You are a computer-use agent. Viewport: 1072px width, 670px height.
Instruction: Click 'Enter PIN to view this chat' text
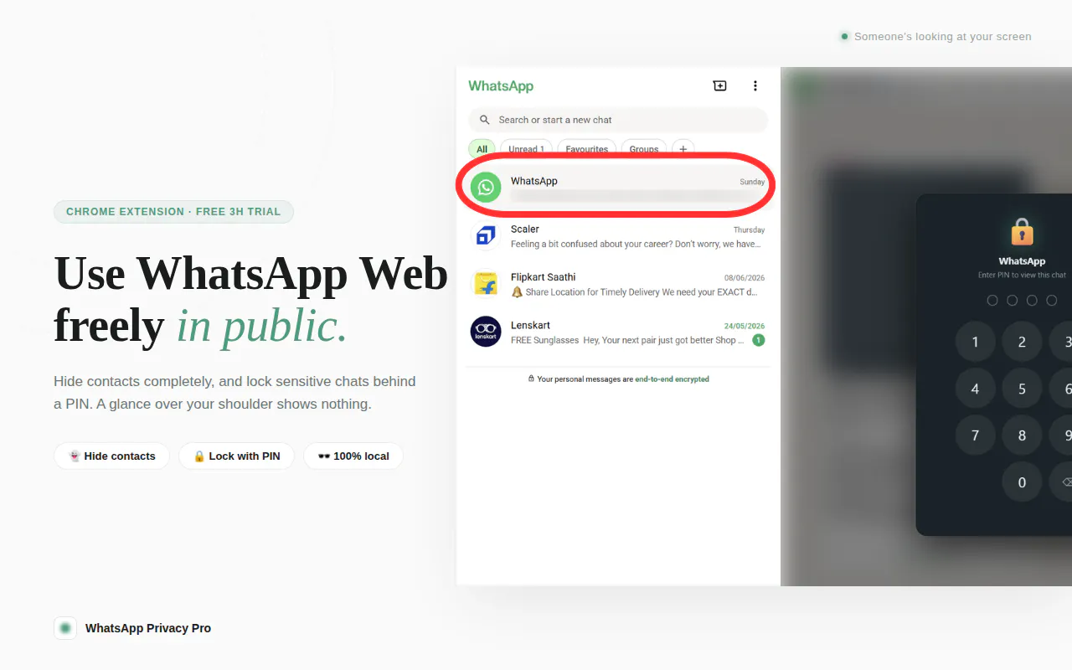(1022, 275)
